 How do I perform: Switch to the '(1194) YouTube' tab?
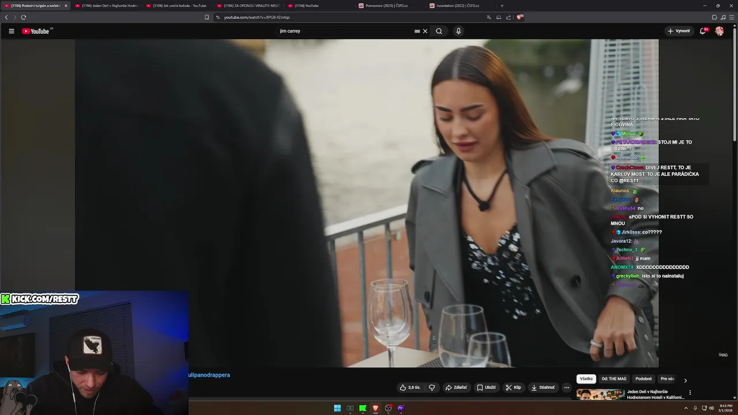[319, 6]
